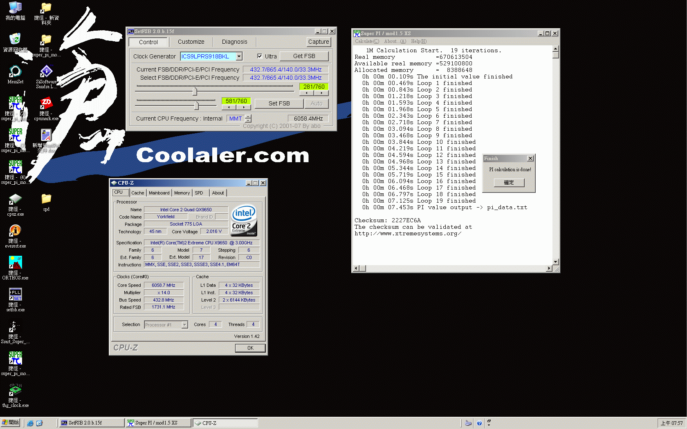
Task: Click OK button in CPU-Z window
Action: click(250, 348)
